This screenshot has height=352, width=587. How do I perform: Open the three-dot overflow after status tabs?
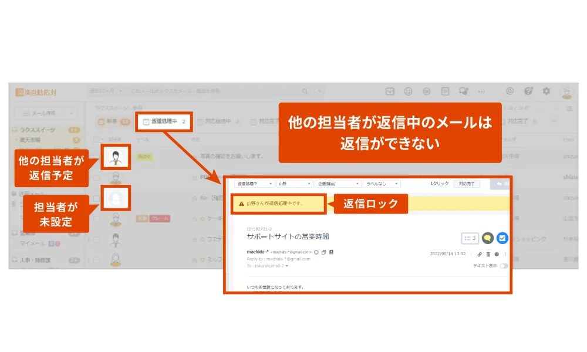pos(553,121)
